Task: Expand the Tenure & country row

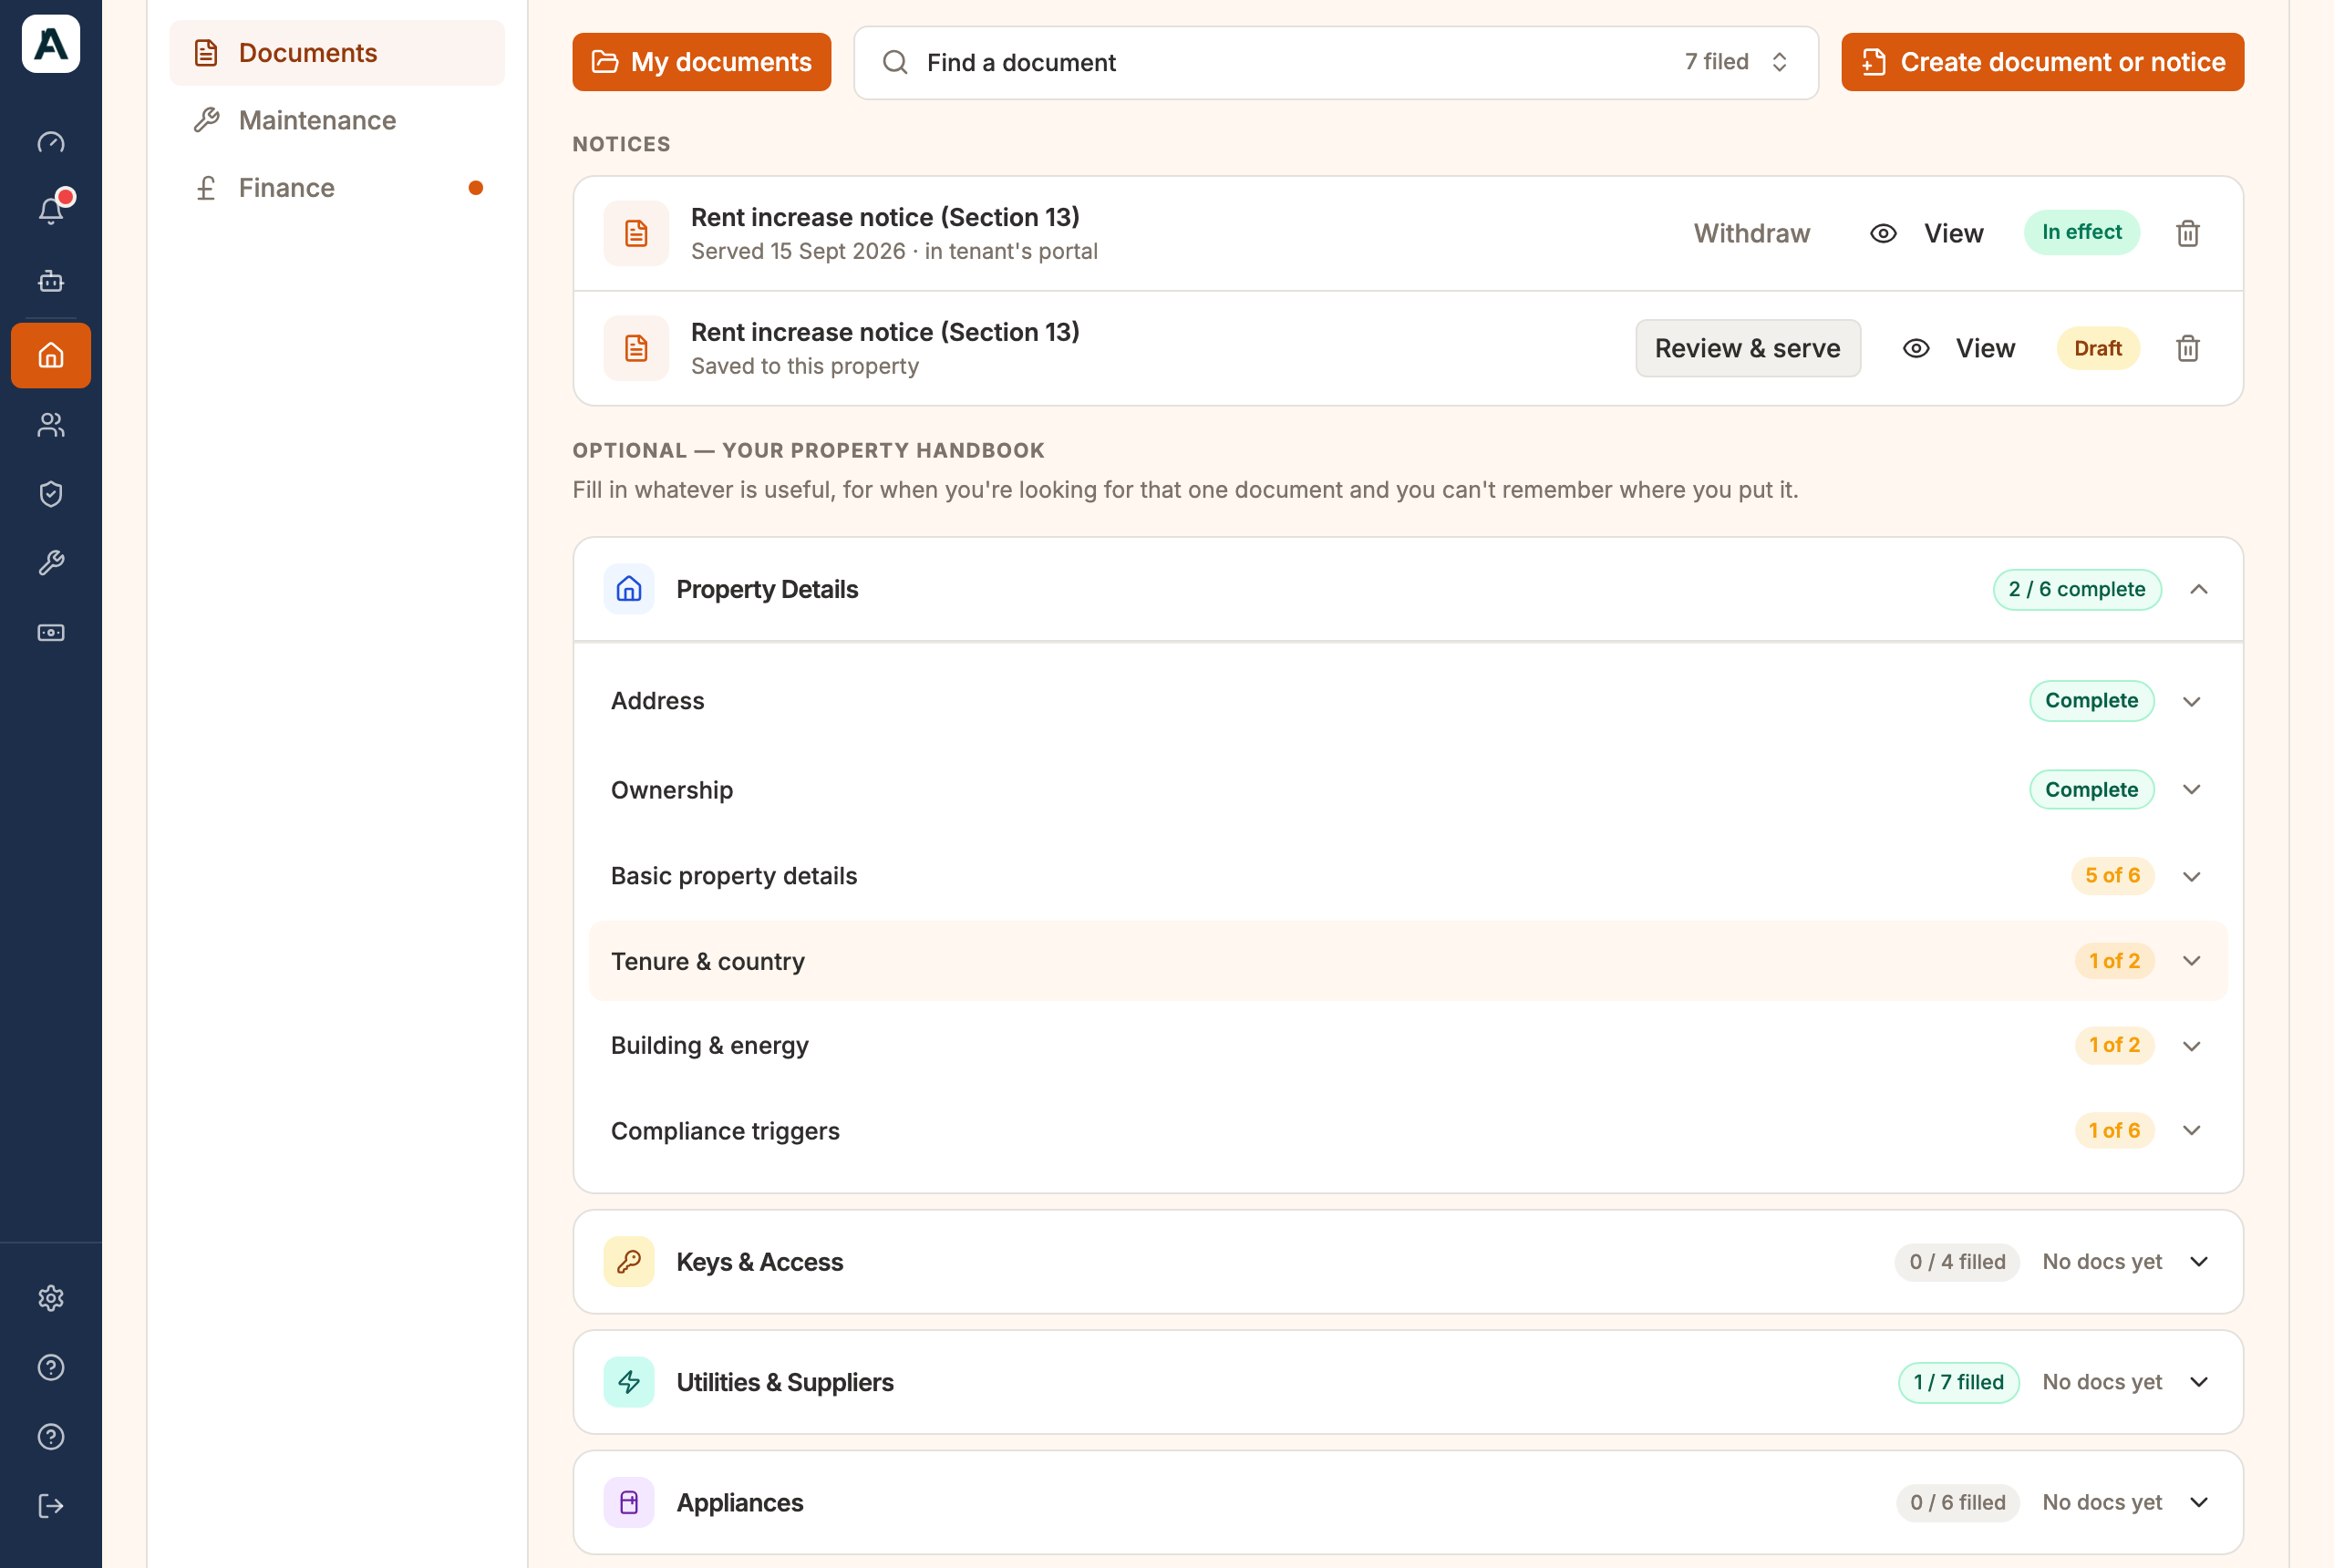Action: [2191, 960]
